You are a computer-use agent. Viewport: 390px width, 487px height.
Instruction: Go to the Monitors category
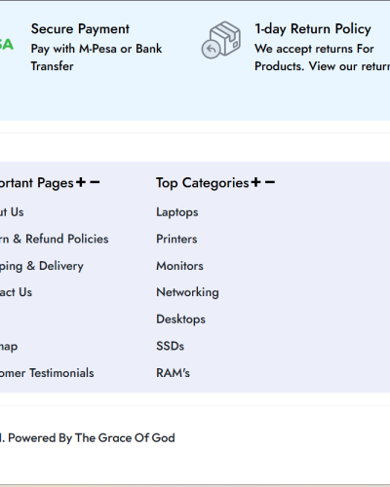(x=179, y=266)
